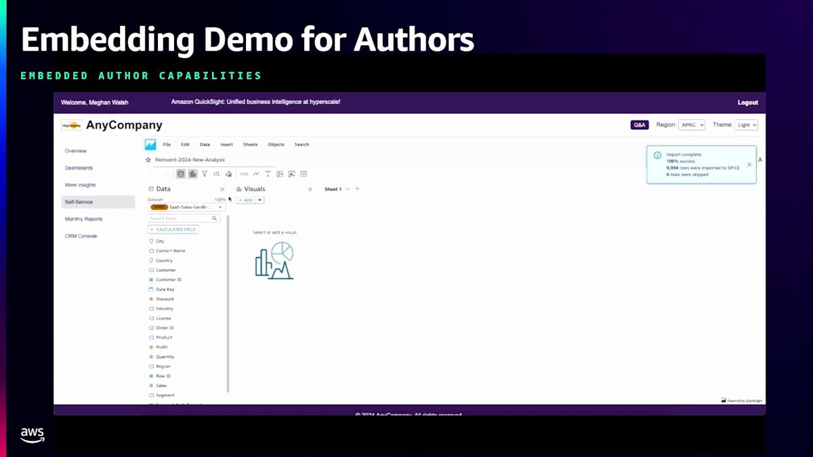Click the search magnifier in Search fields
813x457 pixels.
click(215, 219)
